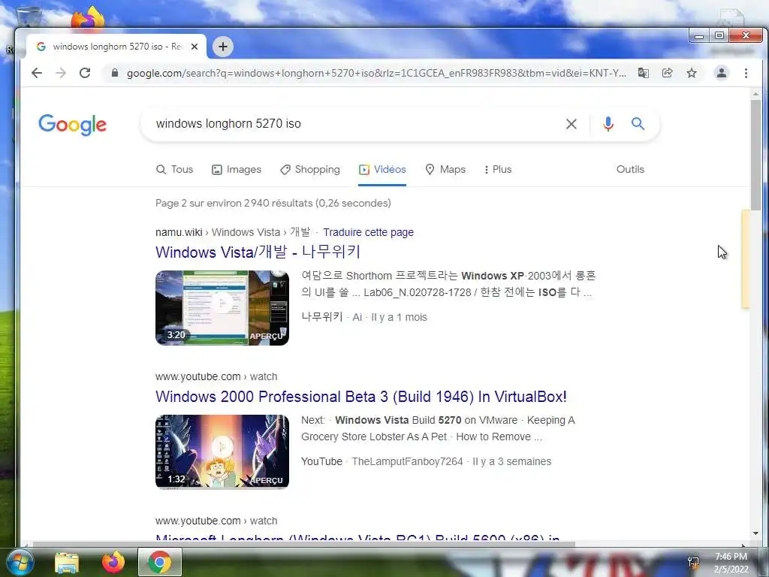Select Chrome in the taskbar
The width and height of the screenshot is (769, 577).
click(x=160, y=562)
